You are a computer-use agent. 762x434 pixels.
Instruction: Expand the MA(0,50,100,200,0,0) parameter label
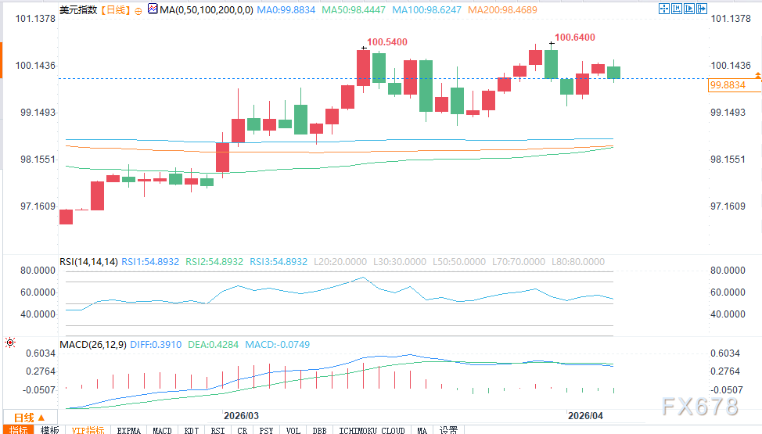[x=199, y=9]
